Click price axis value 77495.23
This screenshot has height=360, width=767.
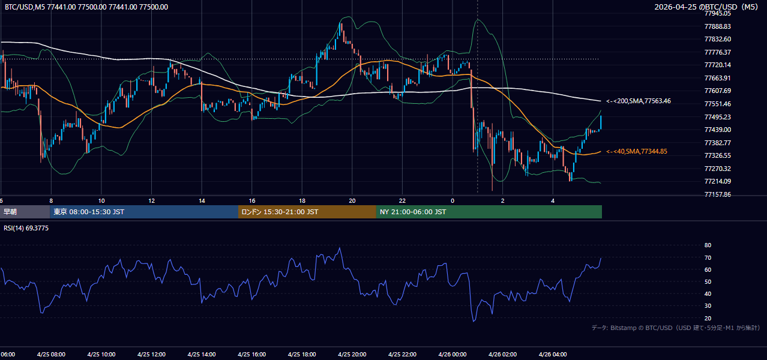[717, 116]
